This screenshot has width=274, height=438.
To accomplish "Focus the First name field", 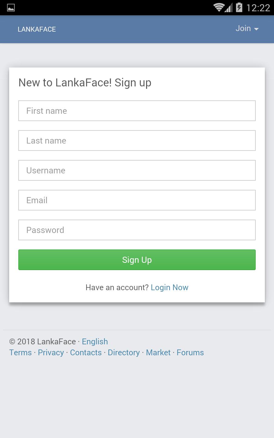I will [137, 111].
